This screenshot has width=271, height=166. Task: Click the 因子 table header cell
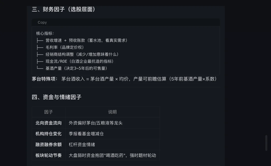point(48,112)
